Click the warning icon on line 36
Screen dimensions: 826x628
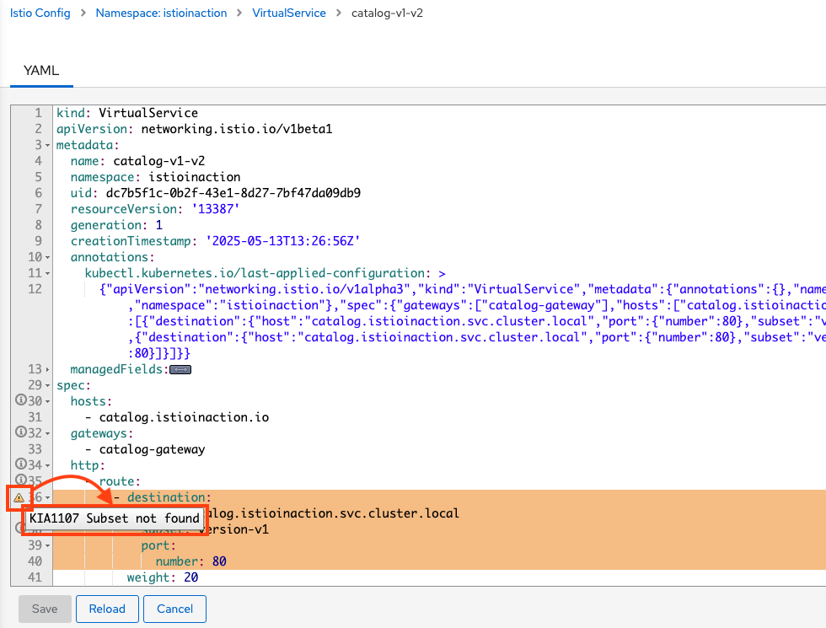click(x=19, y=497)
